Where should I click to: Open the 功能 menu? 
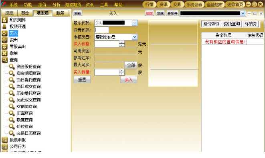(x=28, y=5)
